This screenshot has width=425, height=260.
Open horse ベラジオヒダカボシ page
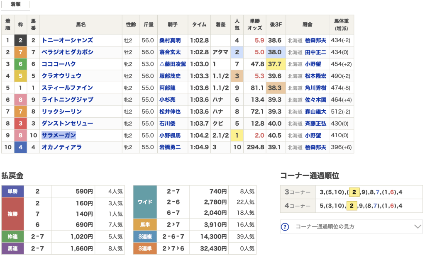pyautogui.click(x=67, y=52)
